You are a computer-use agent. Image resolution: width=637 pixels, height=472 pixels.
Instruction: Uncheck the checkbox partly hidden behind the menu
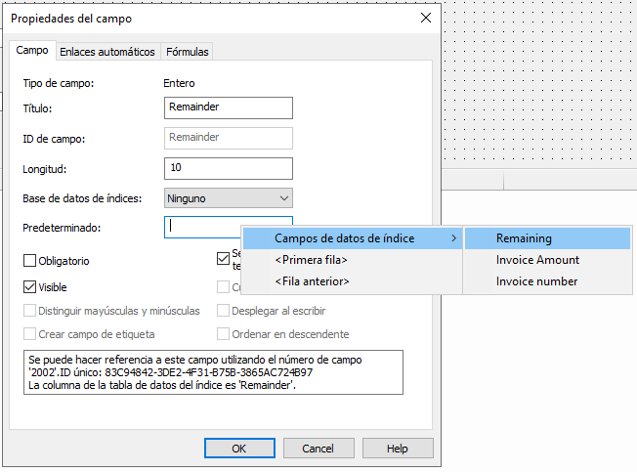223,258
